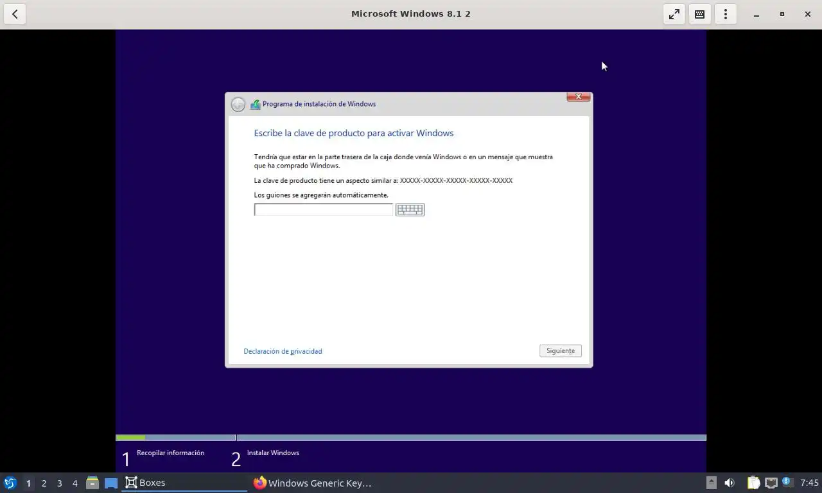The image size is (822, 493).
Task: Click the product key input field
Action: click(323, 209)
